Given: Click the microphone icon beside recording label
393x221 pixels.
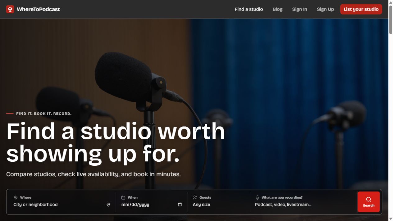Looking at the screenshot, I should coord(257,197).
